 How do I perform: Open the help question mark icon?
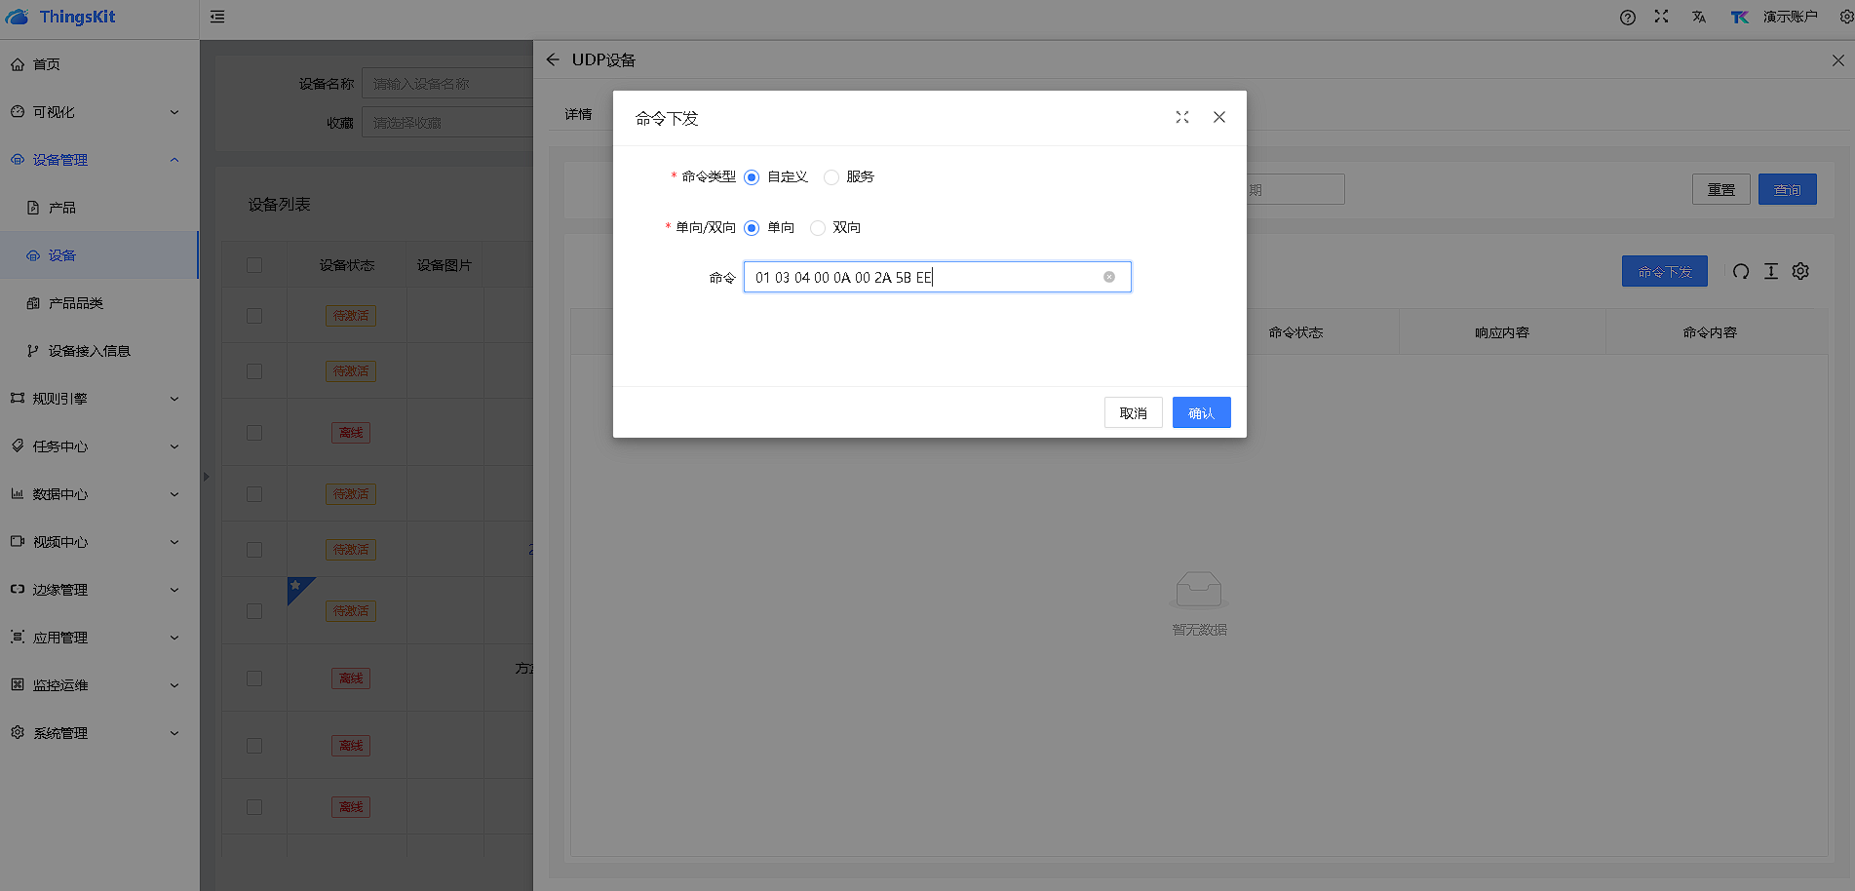pos(1627,17)
